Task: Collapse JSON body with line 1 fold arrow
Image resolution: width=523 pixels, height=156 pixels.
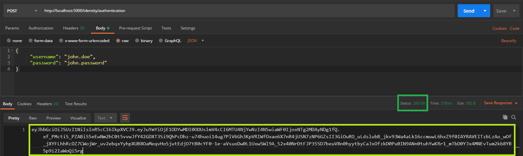Action: tap(12, 50)
